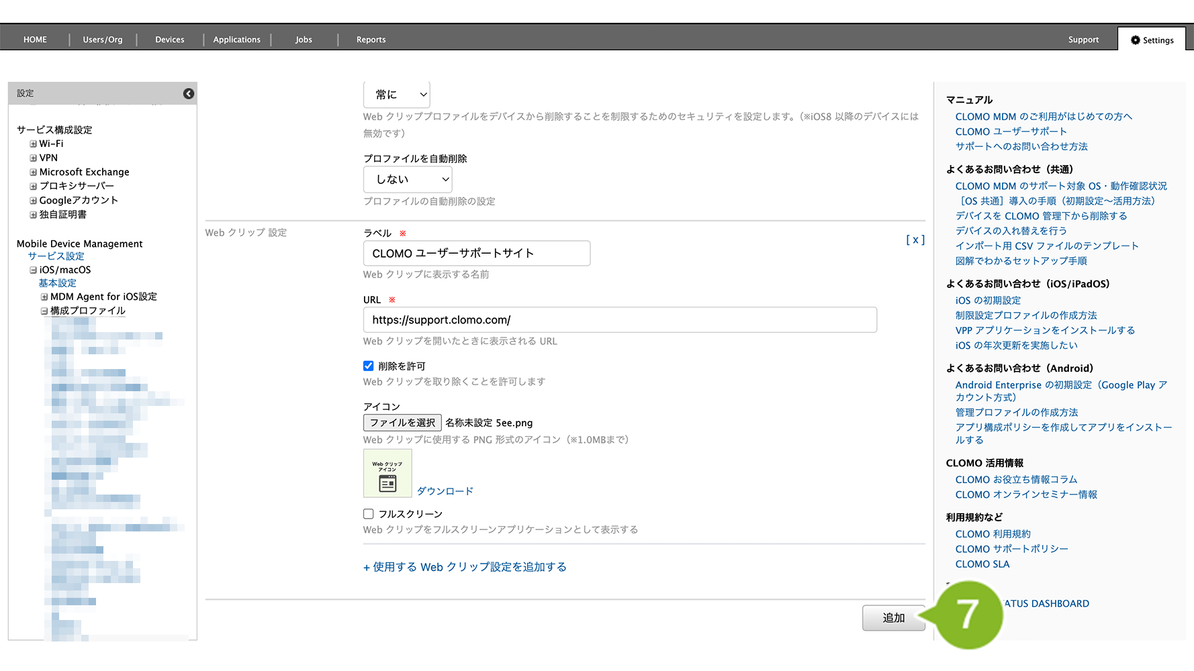1194x671 pixels.
Task: Open the プロファイルを自動削除 dropdown
Action: [408, 180]
